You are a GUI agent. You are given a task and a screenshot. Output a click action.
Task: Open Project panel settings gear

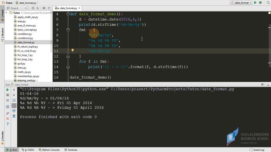[44, 8]
